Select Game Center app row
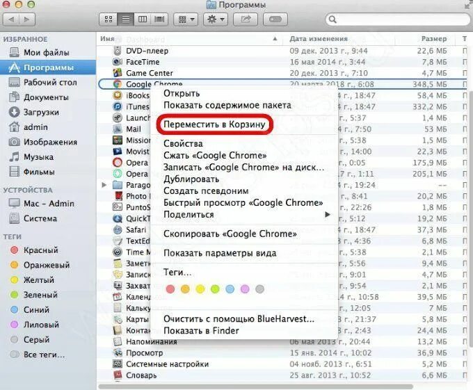Image resolution: width=473 pixels, height=390 pixels. pos(282,73)
